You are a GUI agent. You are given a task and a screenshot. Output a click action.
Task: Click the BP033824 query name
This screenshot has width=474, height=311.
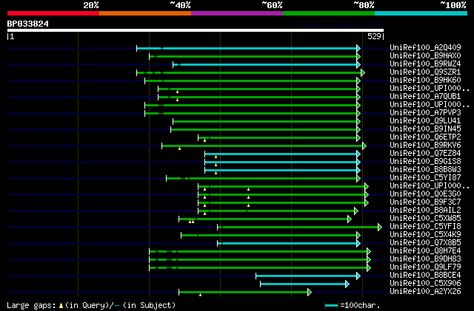[x=28, y=24]
